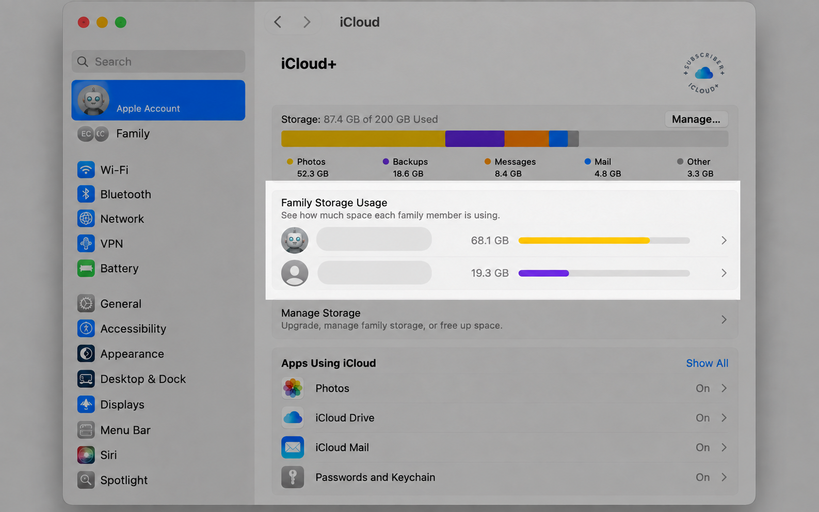The image size is (819, 512).
Task: Click the iCloud Drive name label
Action: click(345, 417)
